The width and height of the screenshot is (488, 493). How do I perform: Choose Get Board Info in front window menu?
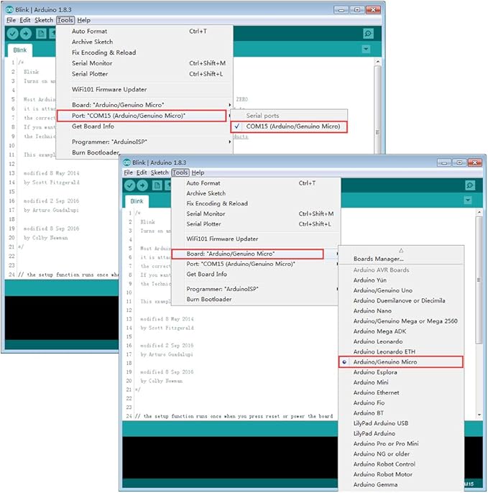256,275
